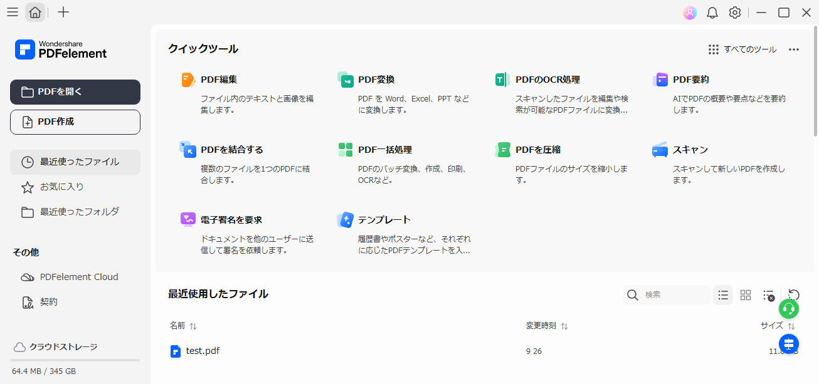Open the three-dot more options menu
819x384 pixels.
pos(794,49)
